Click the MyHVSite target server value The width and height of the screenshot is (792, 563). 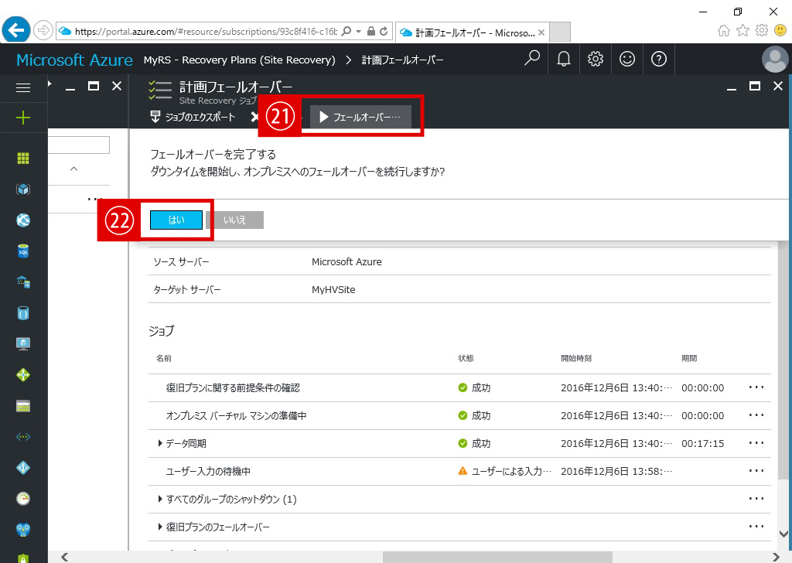(x=333, y=290)
